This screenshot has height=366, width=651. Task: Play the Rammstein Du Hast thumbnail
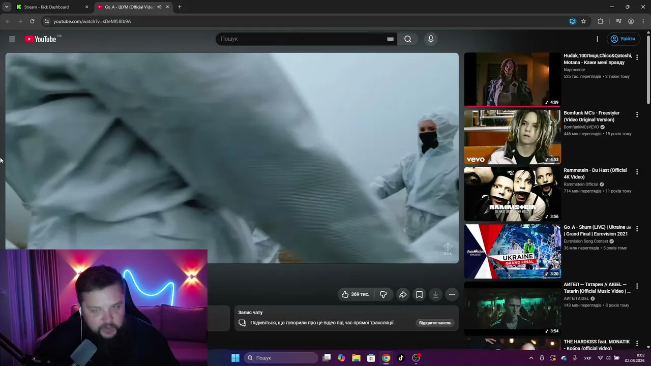pos(513,194)
